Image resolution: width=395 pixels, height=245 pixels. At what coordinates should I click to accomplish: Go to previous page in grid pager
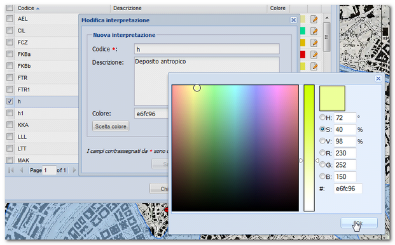point(22,170)
